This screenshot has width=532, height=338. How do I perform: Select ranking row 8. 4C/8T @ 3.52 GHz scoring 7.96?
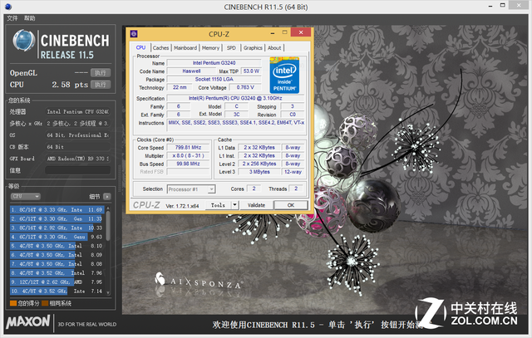pyautogui.click(x=57, y=273)
